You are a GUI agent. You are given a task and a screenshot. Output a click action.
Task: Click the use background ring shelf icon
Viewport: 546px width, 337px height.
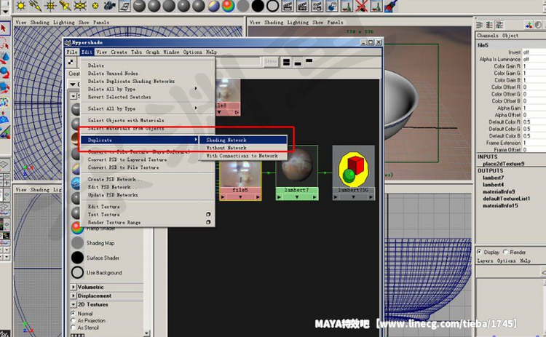pyautogui.click(x=273, y=6)
